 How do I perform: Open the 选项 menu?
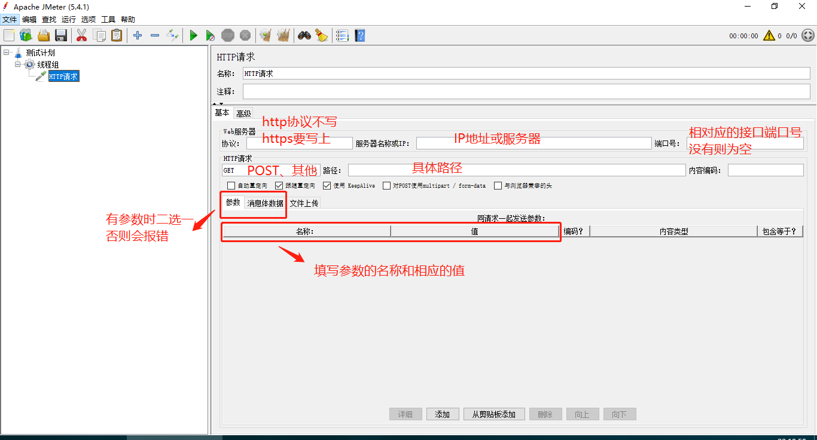[89, 20]
